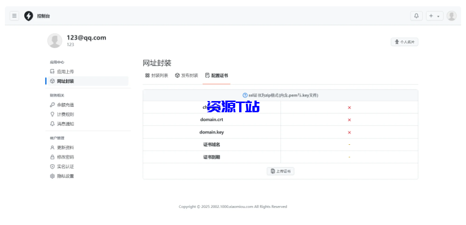Screen dimensions: 466x225
Task: Click the 网址封装 page heading
Action: [157, 63]
